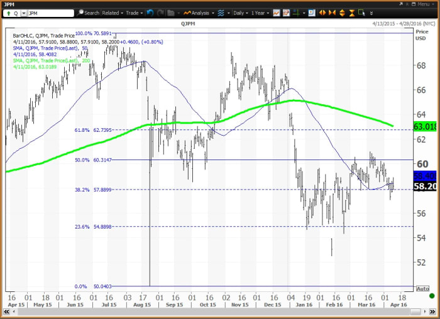Expand the folder icon dropdown arrow

179,13
